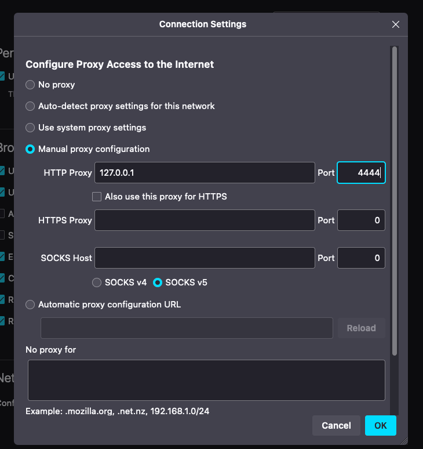Click the No proxy for text area
The width and height of the screenshot is (423, 449).
[x=206, y=381]
